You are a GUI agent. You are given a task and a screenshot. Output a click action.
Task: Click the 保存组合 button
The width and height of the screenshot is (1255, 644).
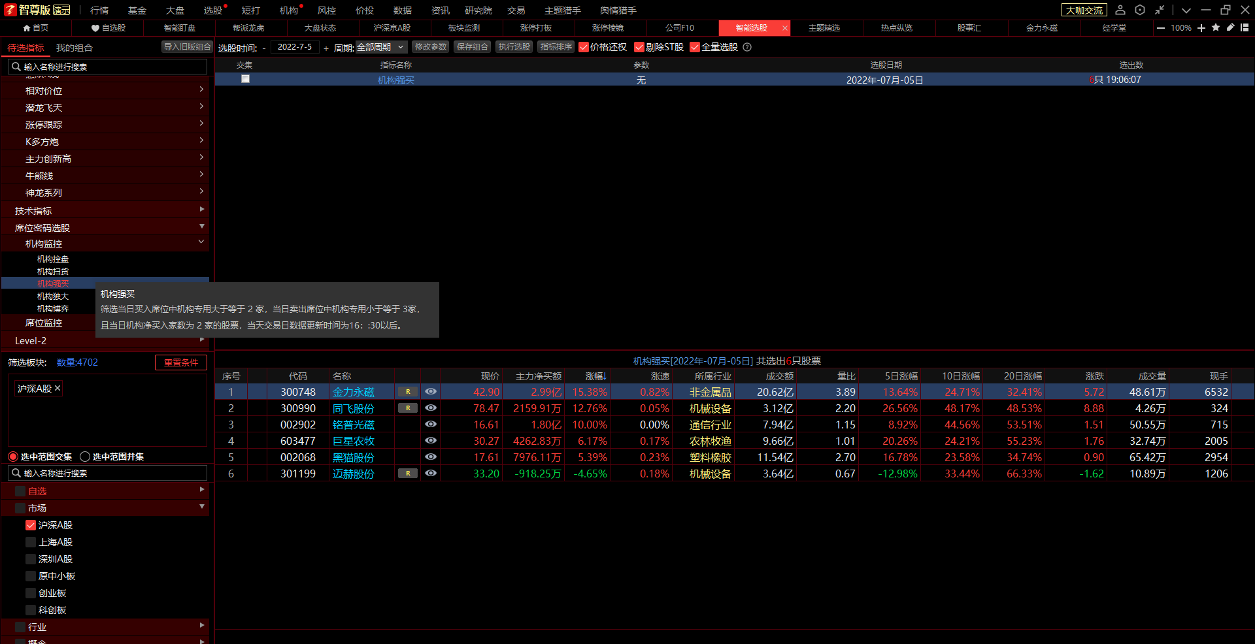point(472,47)
